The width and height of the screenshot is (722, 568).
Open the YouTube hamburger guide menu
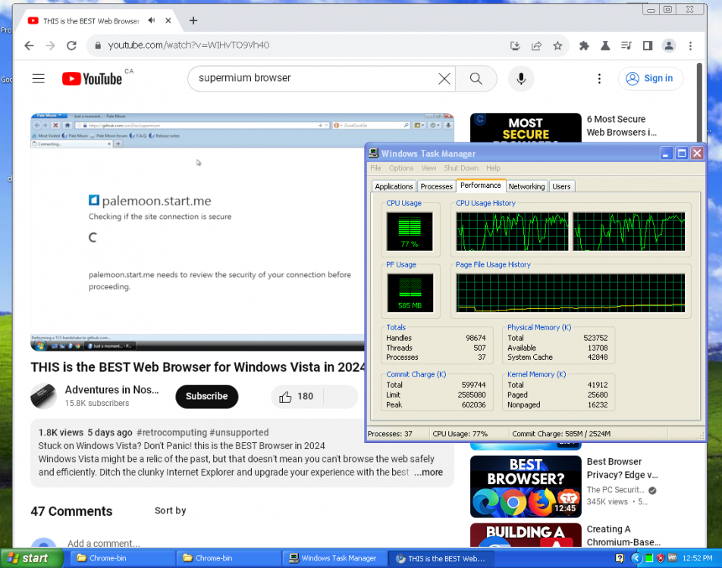(x=39, y=78)
